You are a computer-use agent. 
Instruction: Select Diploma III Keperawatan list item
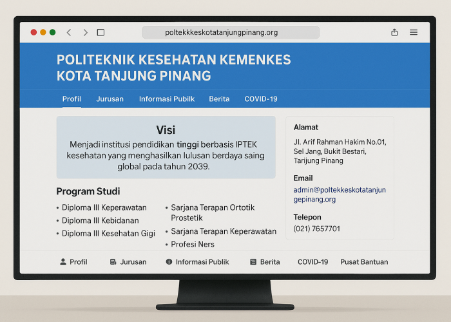tap(104, 207)
